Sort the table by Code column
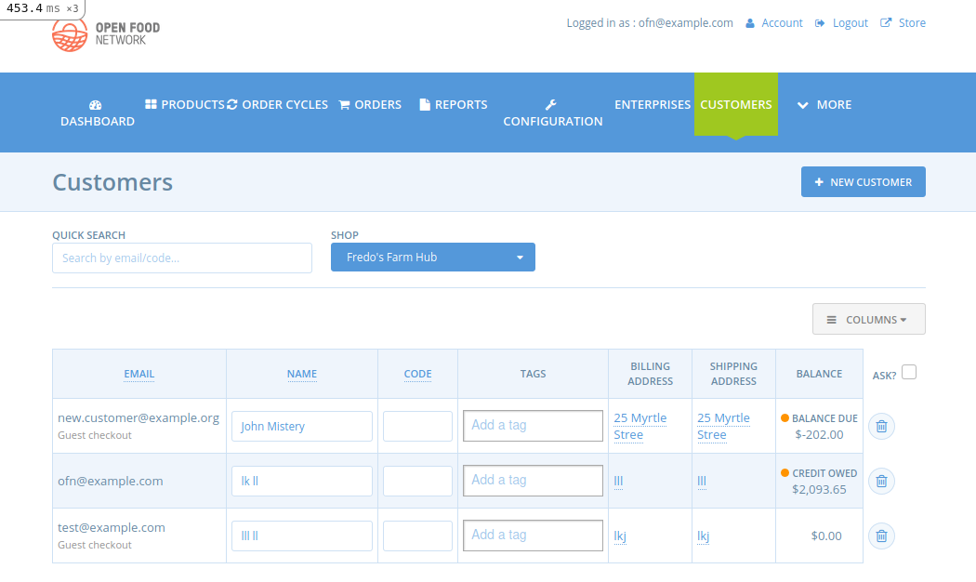The height and width of the screenshot is (582, 976). point(417,374)
